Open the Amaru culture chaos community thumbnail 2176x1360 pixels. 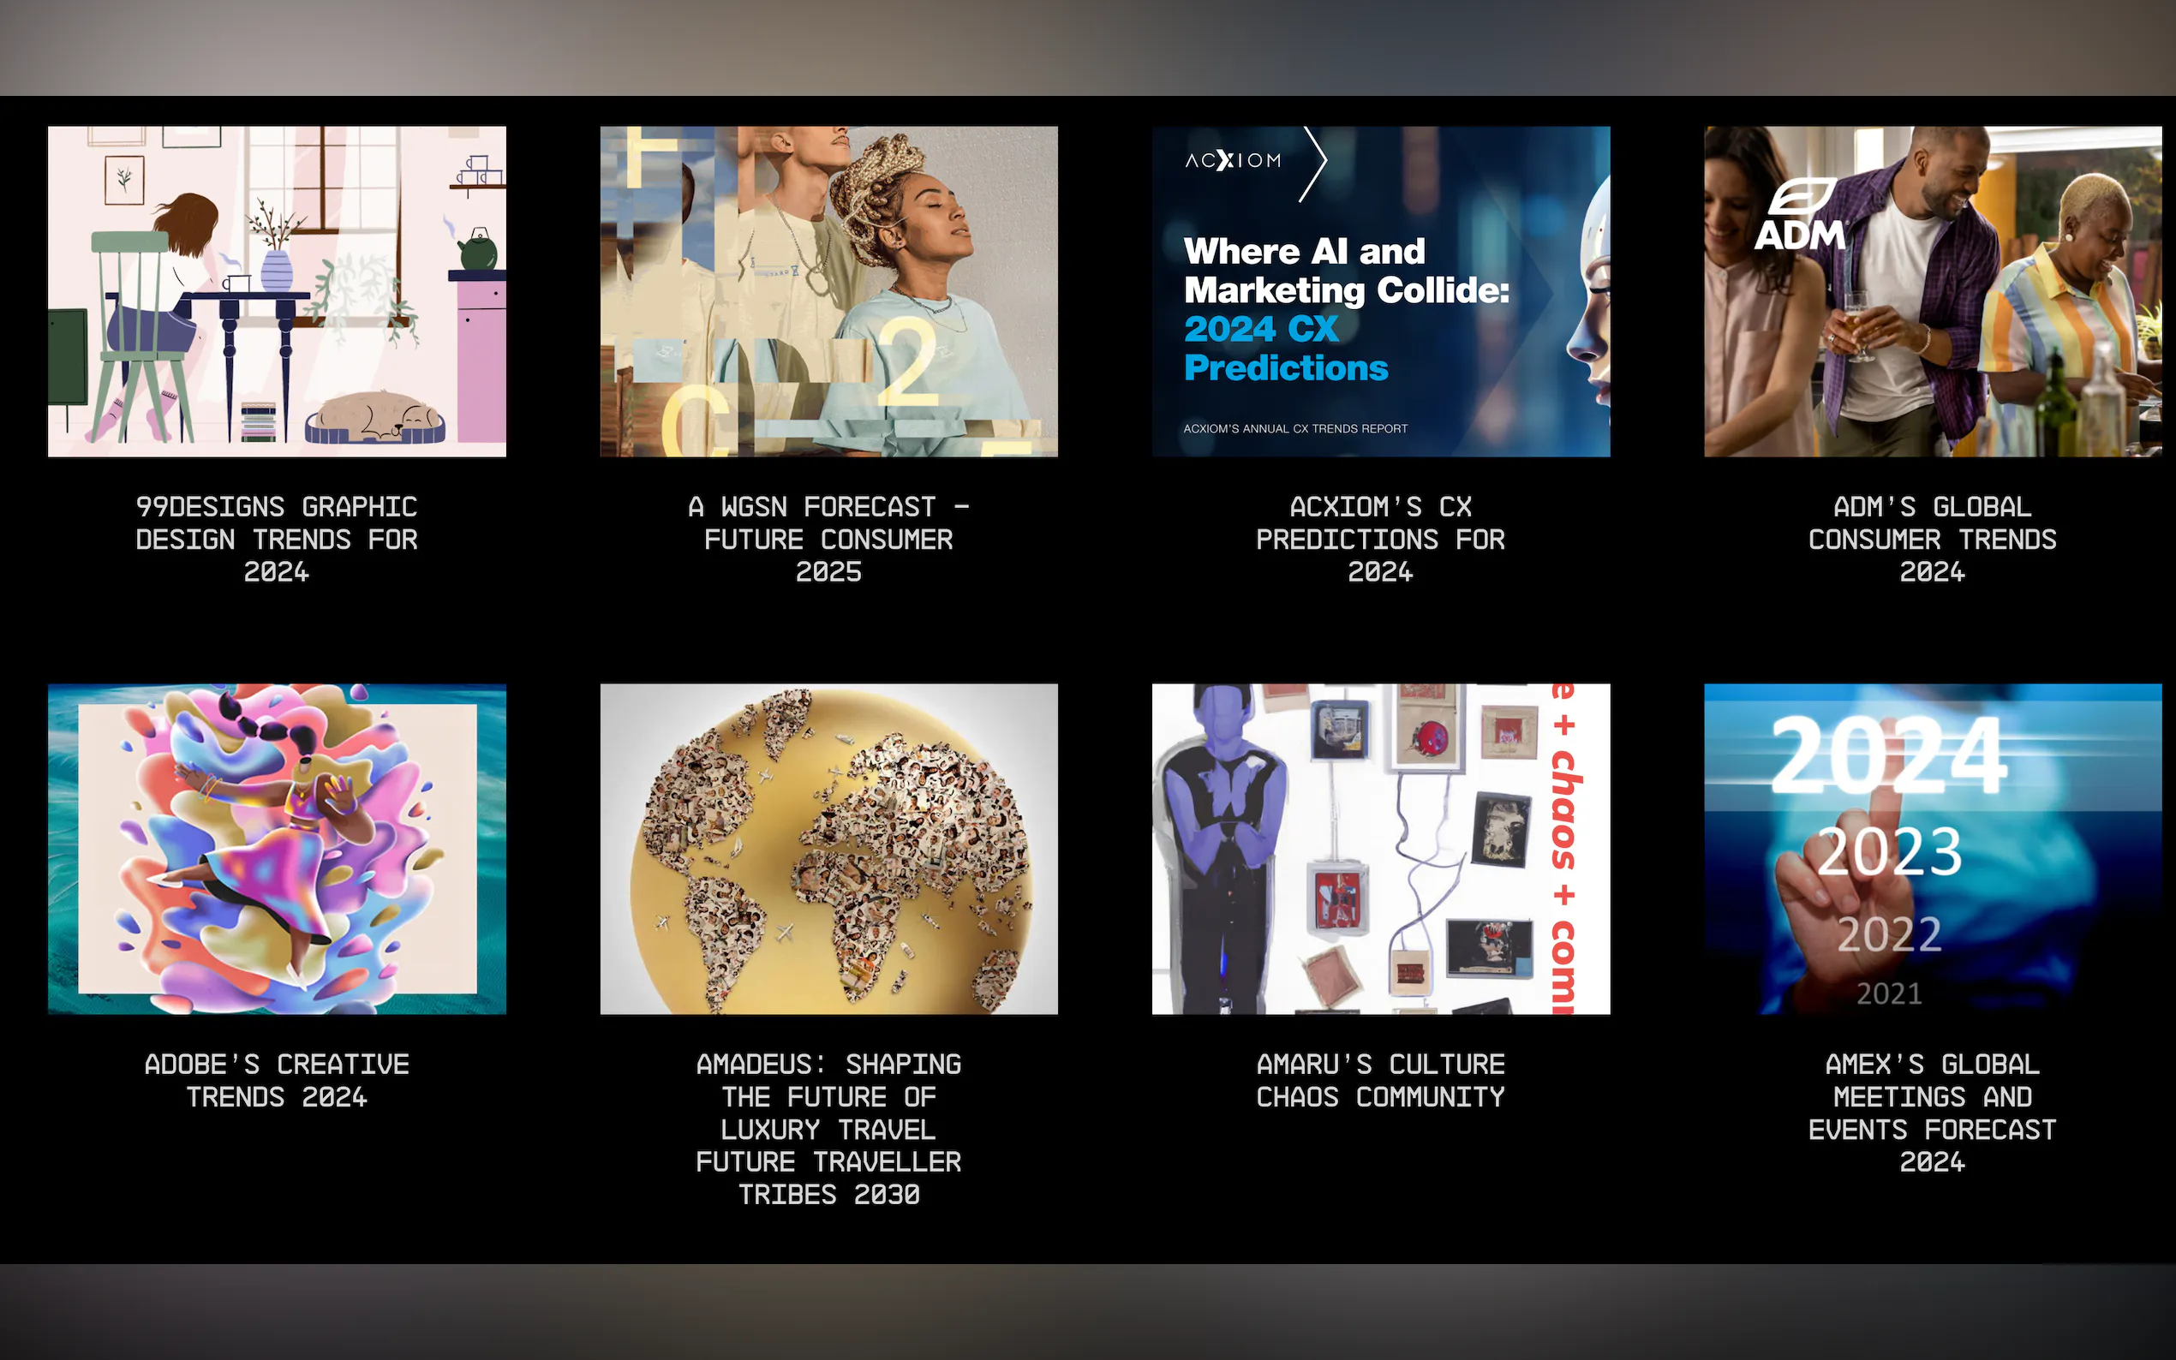tap(1381, 849)
